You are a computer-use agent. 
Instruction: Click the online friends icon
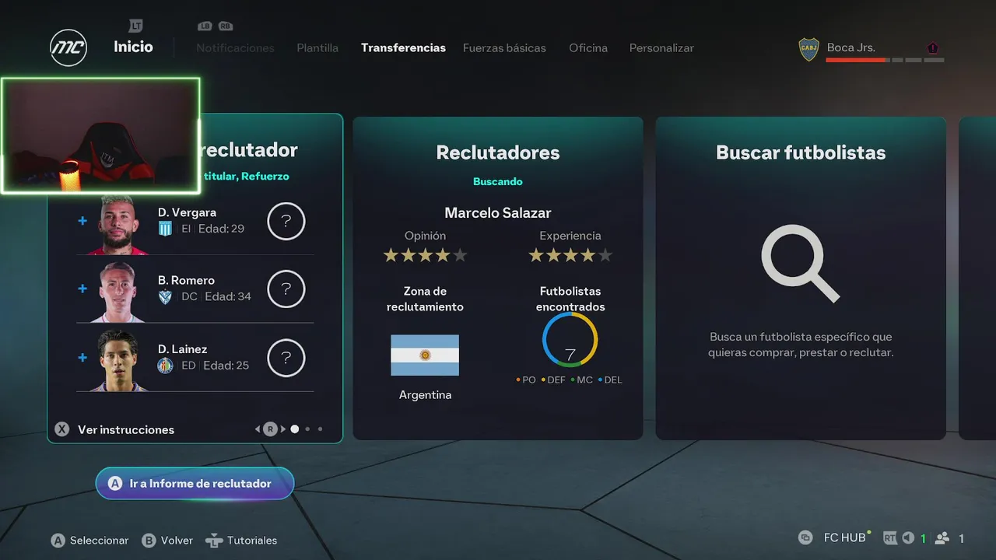click(x=942, y=537)
